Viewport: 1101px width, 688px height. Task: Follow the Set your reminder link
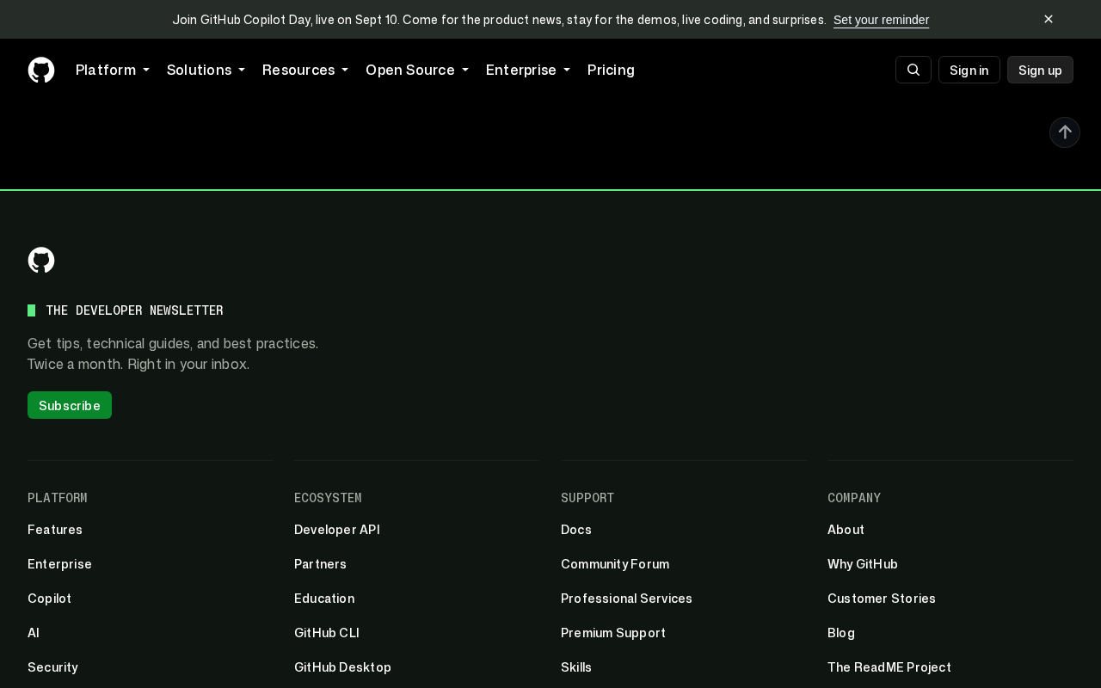(881, 20)
